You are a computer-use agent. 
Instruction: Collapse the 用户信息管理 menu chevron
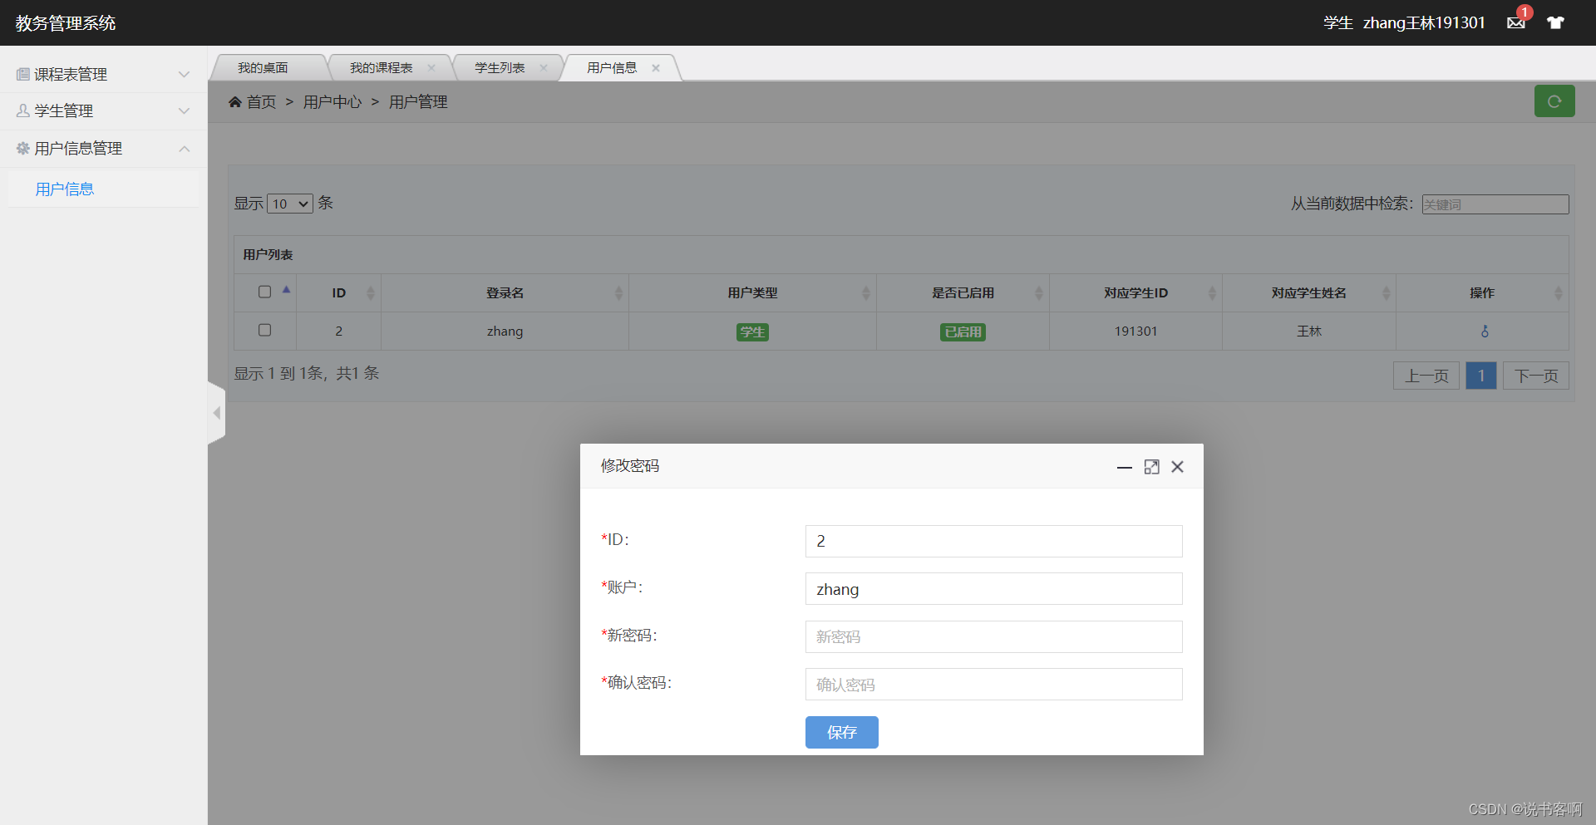coord(185,149)
